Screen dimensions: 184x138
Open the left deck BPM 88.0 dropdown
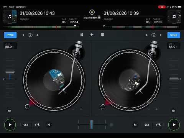(10, 46)
